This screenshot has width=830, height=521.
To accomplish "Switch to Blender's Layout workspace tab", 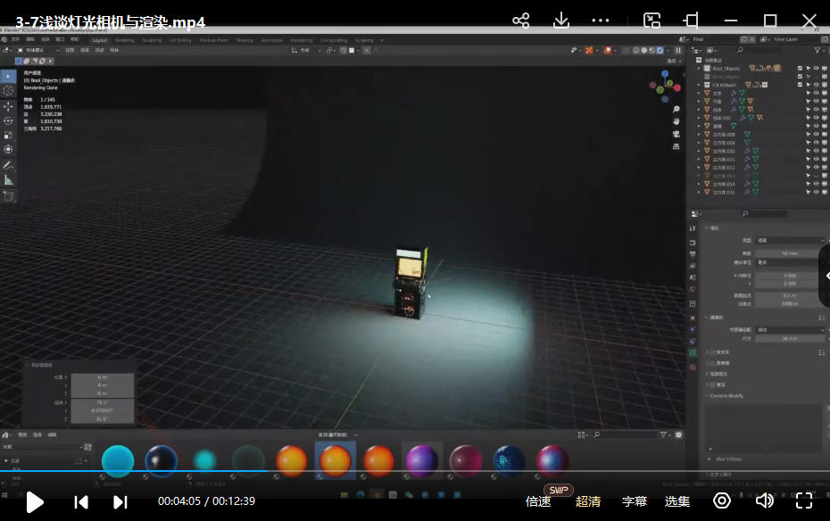I will tap(99, 40).
